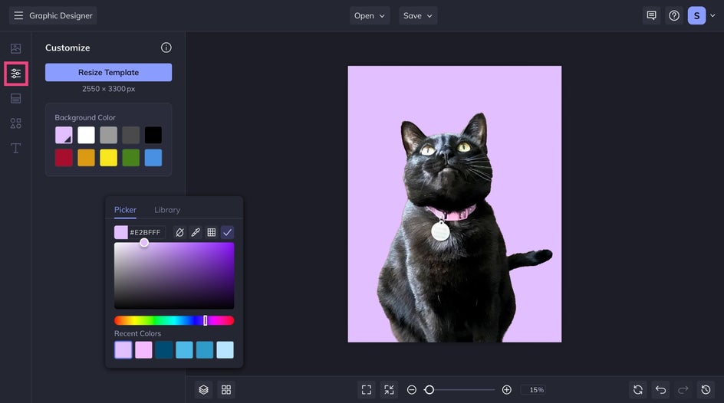Click the current color preview swatch in picker
The width and height of the screenshot is (724, 403).
(121, 232)
